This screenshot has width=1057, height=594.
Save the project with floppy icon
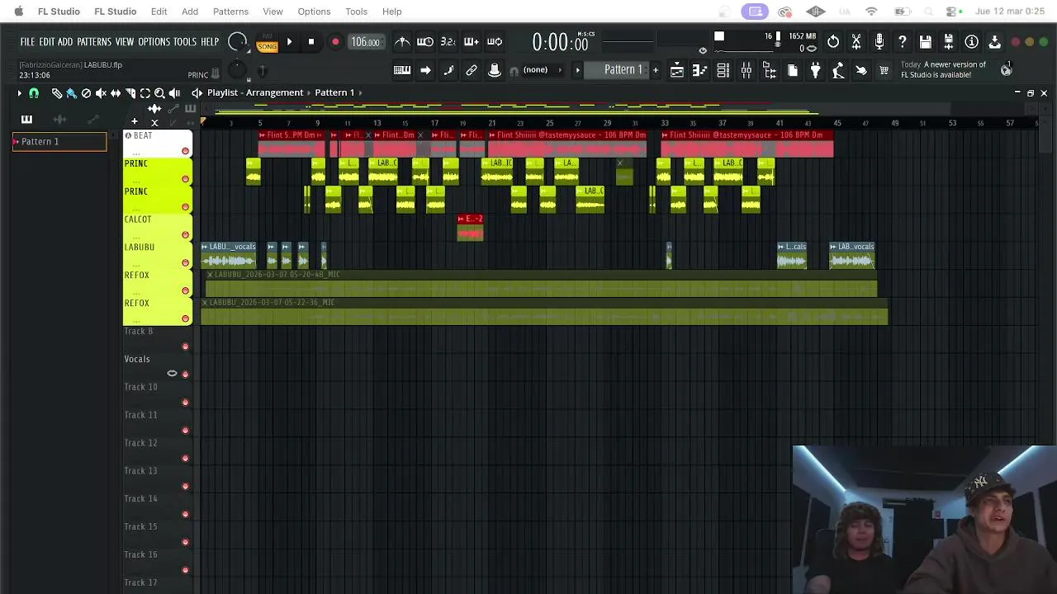pos(926,42)
